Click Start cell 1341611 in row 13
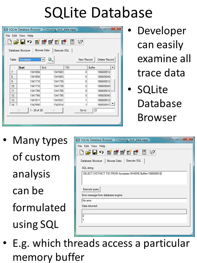Viewport: 197px width, 263px height. [29, 100]
